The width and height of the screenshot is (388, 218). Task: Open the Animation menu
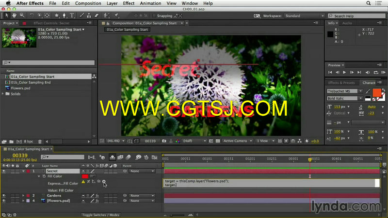coord(150,3)
